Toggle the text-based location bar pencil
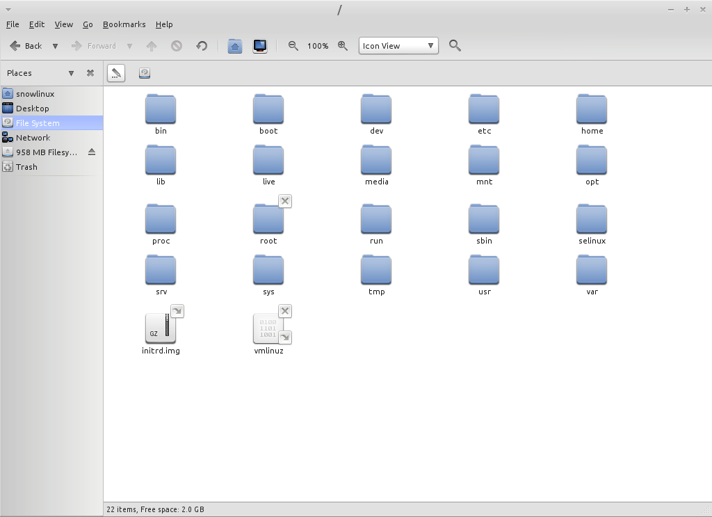This screenshot has width=712, height=517. [x=116, y=73]
